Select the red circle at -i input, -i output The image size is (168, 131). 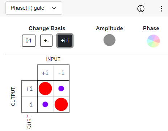[x=61, y=104]
